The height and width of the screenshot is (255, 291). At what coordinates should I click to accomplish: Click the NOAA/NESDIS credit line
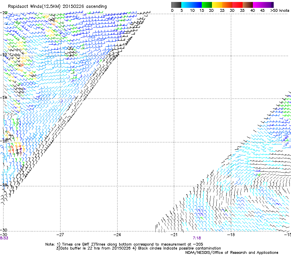pyautogui.click(x=232, y=253)
